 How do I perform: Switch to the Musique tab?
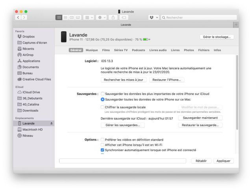pos(92,50)
